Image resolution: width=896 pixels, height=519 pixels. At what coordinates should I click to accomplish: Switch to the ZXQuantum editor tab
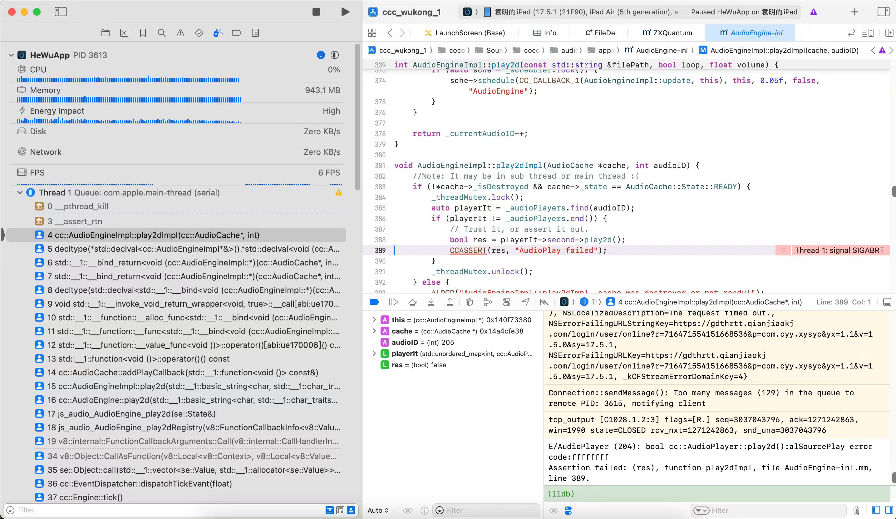[667, 33]
